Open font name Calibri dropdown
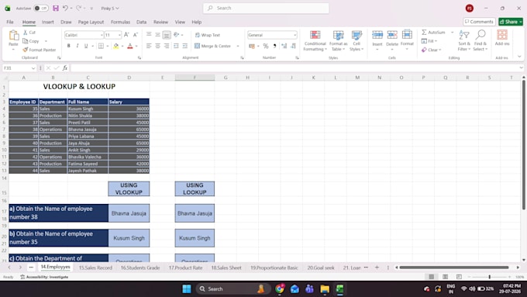The width and height of the screenshot is (527, 297). coord(102,35)
